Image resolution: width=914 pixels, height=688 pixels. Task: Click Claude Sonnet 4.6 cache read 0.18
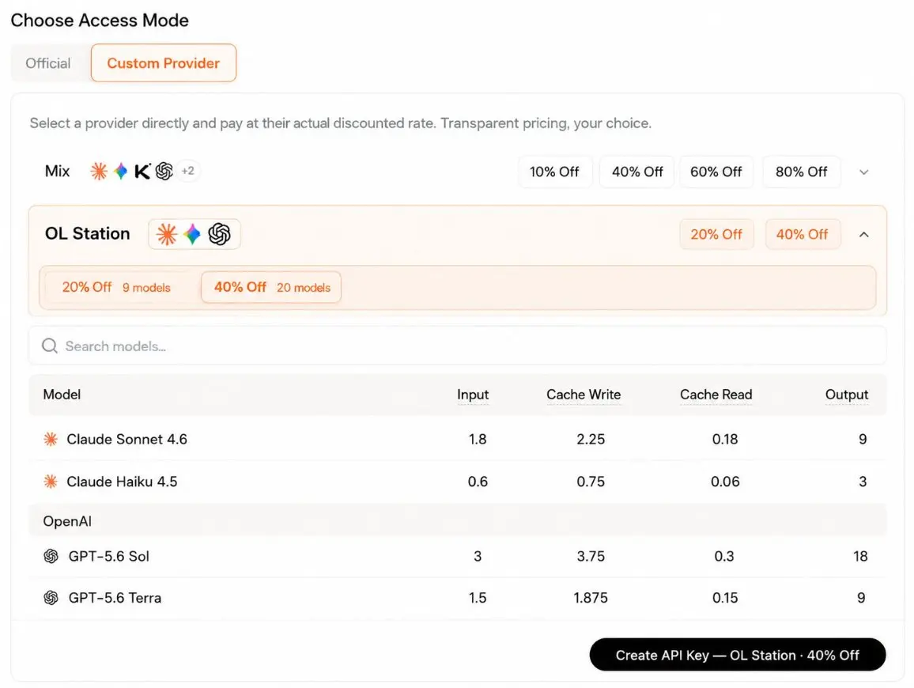point(724,439)
